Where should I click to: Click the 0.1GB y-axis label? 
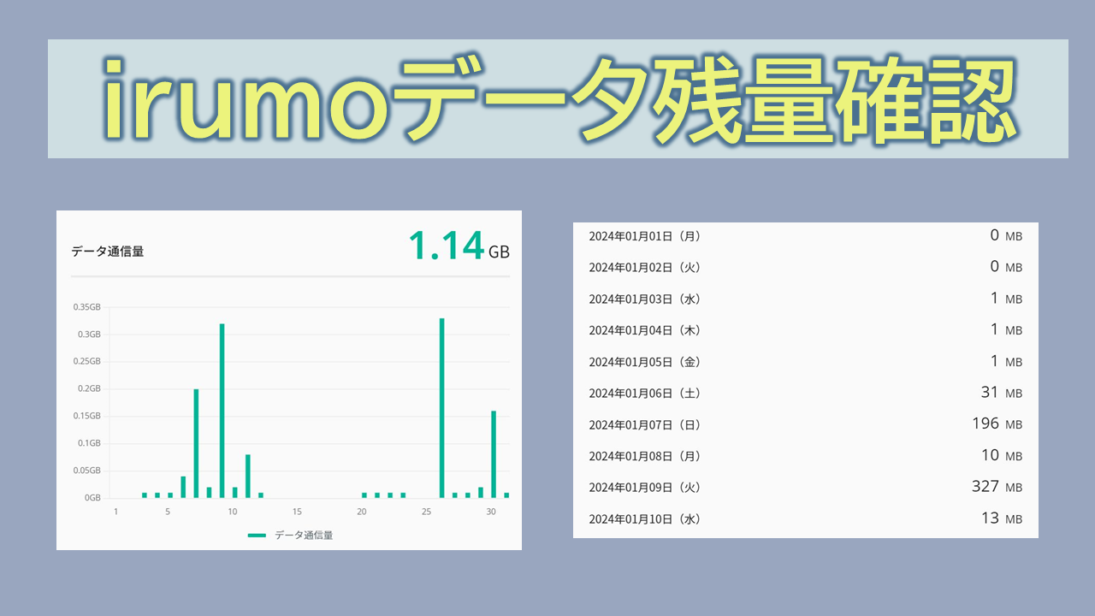click(89, 443)
